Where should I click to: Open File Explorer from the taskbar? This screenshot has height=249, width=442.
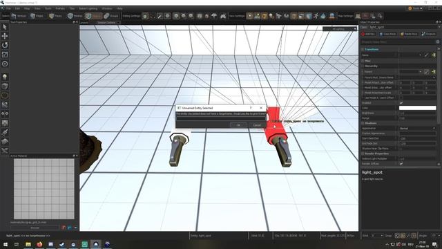[28, 244]
